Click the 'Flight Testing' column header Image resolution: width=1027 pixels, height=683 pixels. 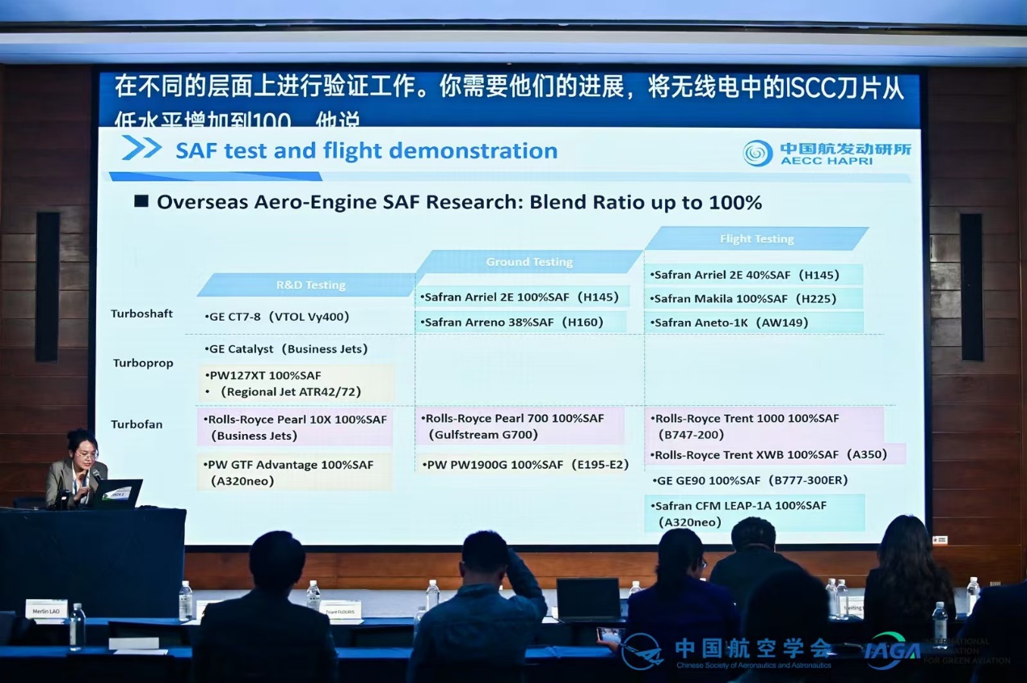(757, 238)
